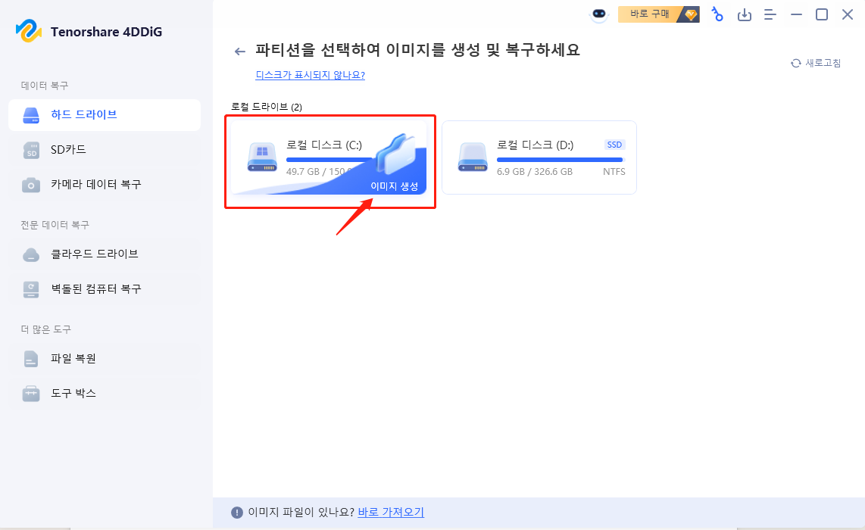Image resolution: width=865 pixels, height=530 pixels.
Task: Click the download icon in title bar
Action: (745, 14)
